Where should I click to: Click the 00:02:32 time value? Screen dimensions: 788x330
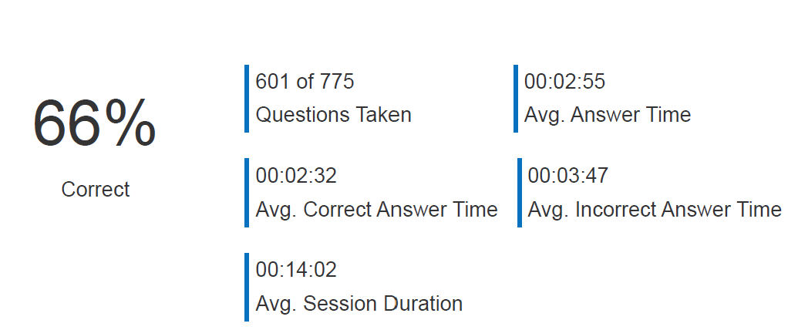(x=297, y=176)
